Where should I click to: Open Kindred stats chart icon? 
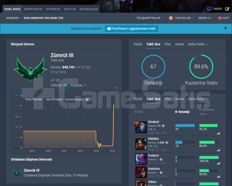(218, 133)
